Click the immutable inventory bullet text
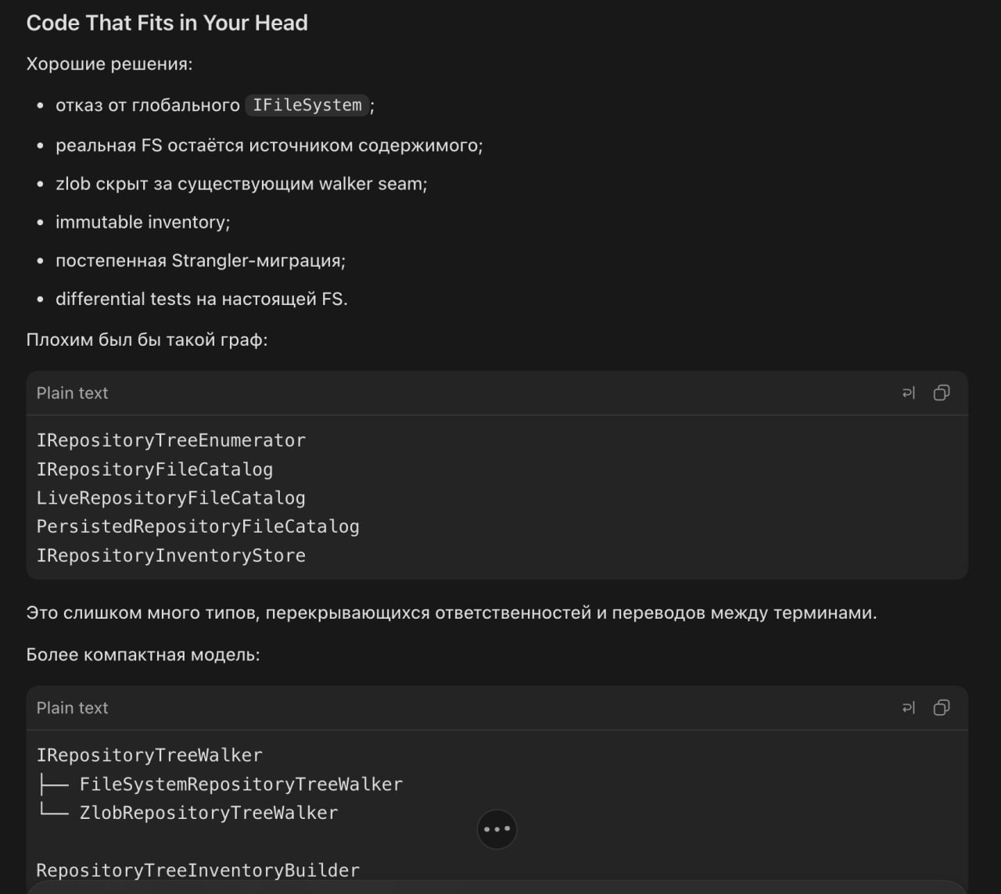 142,222
